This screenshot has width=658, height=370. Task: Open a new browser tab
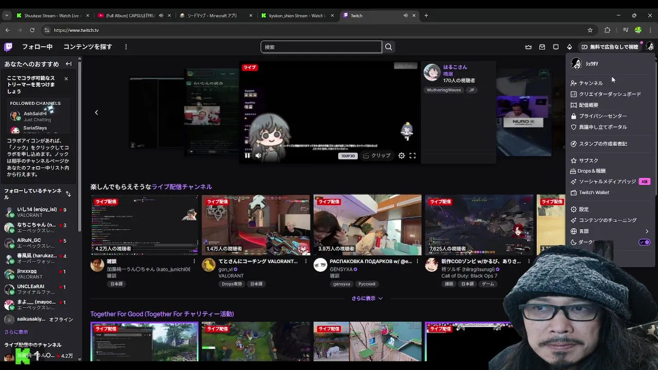point(426,15)
